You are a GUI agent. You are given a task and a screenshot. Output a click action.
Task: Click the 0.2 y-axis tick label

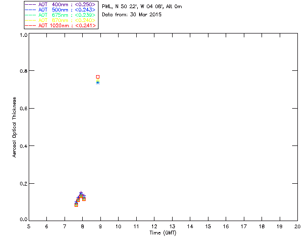click(23, 184)
